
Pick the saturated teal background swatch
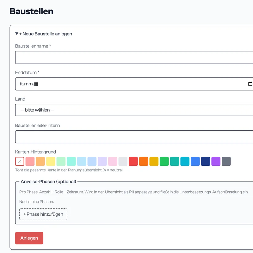click(x=175, y=161)
